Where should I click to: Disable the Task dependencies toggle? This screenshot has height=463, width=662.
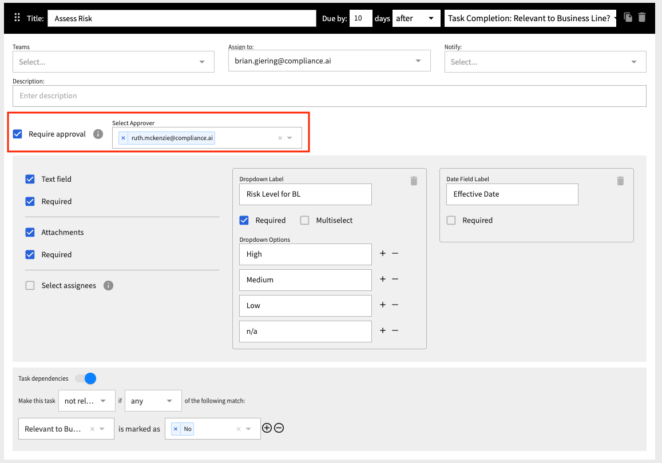[x=87, y=378]
